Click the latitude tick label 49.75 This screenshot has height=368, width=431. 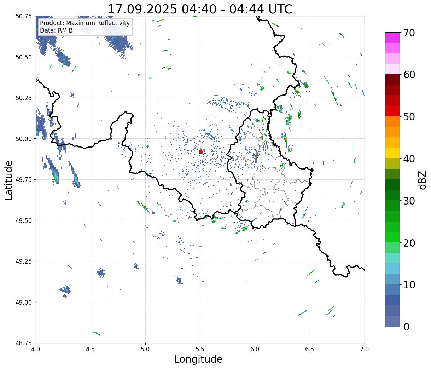pos(24,180)
